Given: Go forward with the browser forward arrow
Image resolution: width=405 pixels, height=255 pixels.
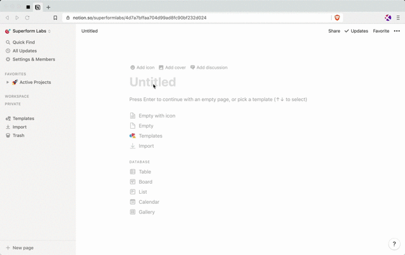Looking at the screenshot, I should point(17,18).
